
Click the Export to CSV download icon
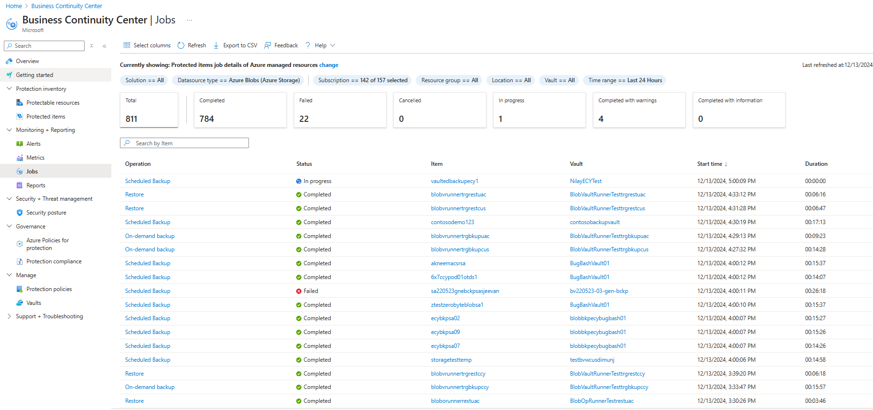[216, 45]
